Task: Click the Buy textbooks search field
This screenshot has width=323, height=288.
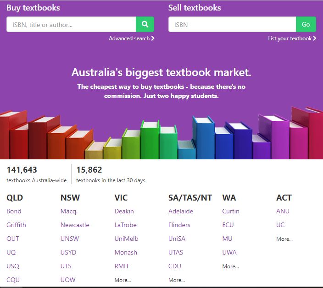Action: click(x=71, y=25)
